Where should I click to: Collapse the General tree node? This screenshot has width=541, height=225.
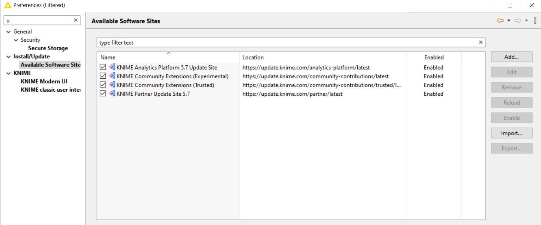pyautogui.click(x=9, y=32)
